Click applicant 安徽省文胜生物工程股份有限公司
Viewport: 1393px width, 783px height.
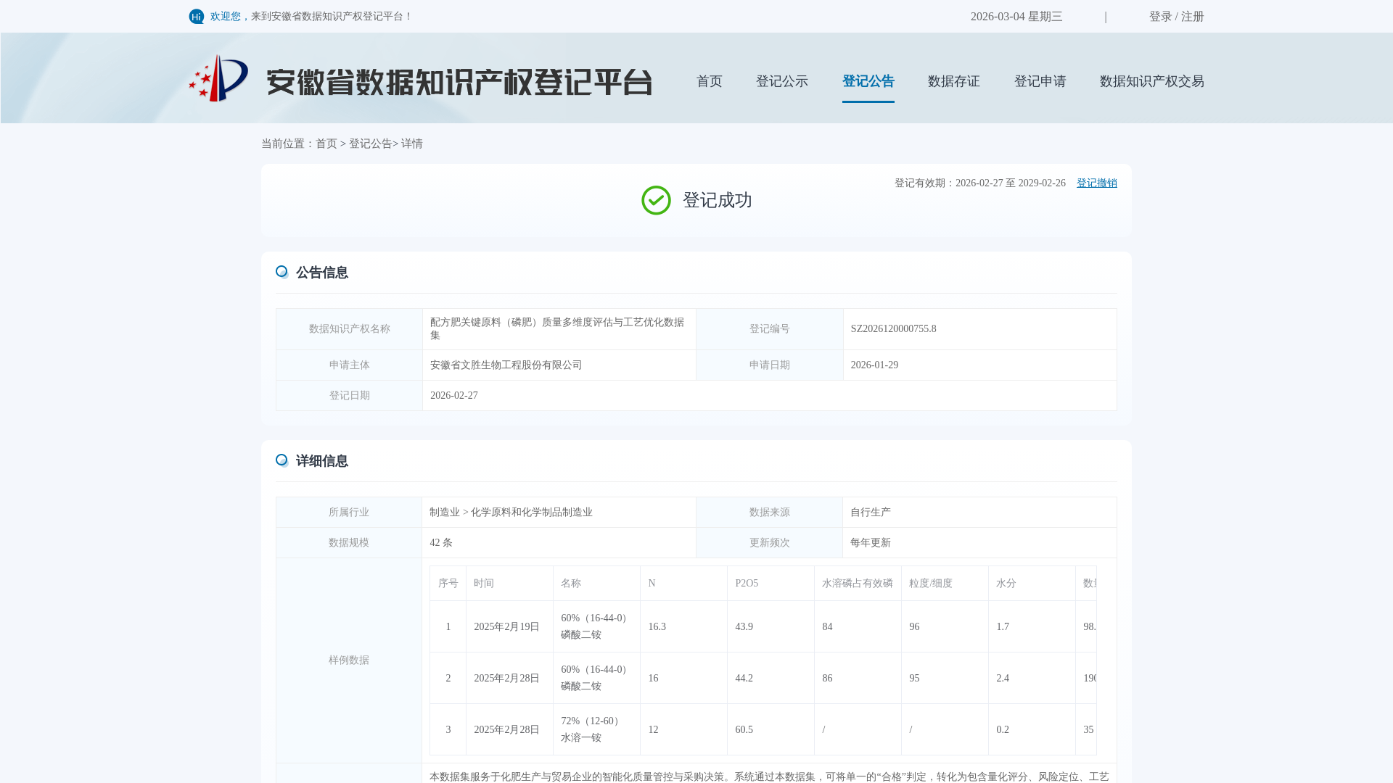(506, 365)
